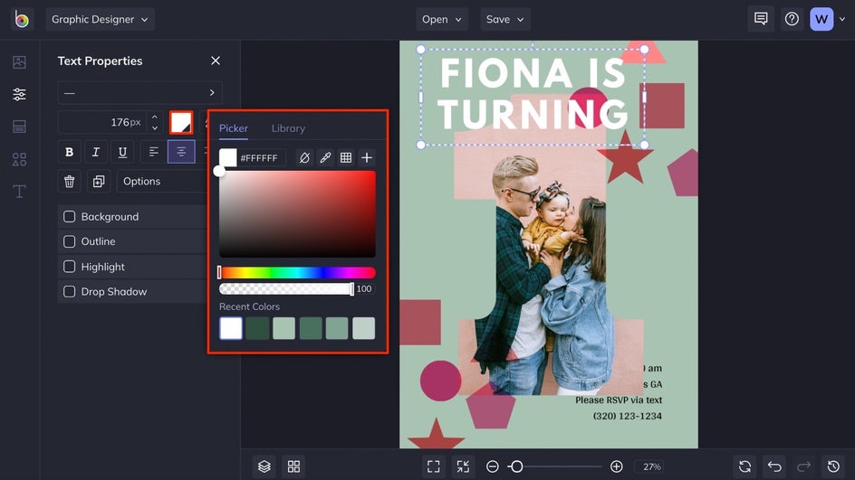Switch to the Library tab
This screenshot has height=480, width=855.
(x=288, y=128)
